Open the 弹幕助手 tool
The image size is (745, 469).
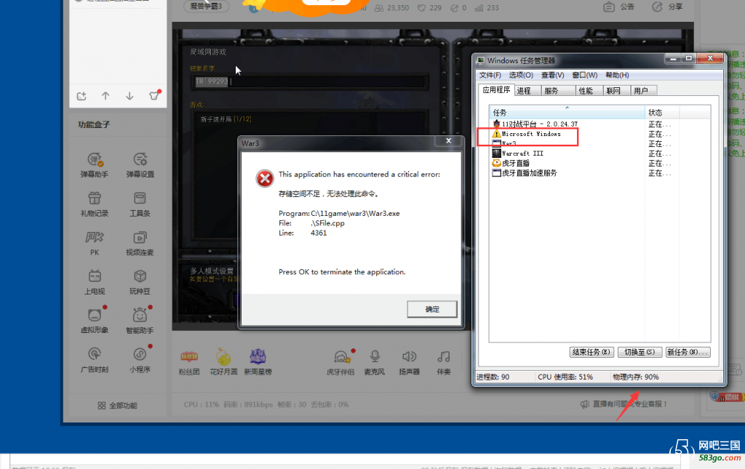pyautogui.click(x=95, y=165)
